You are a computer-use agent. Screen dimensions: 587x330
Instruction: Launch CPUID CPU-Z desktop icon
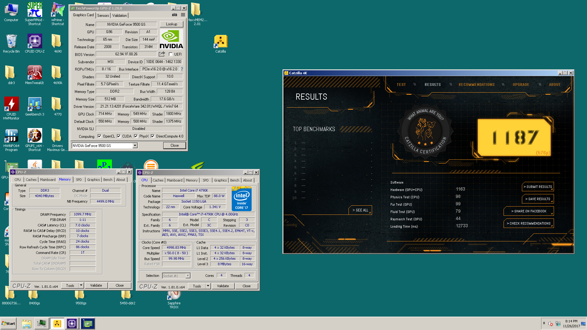pyautogui.click(x=35, y=44)
